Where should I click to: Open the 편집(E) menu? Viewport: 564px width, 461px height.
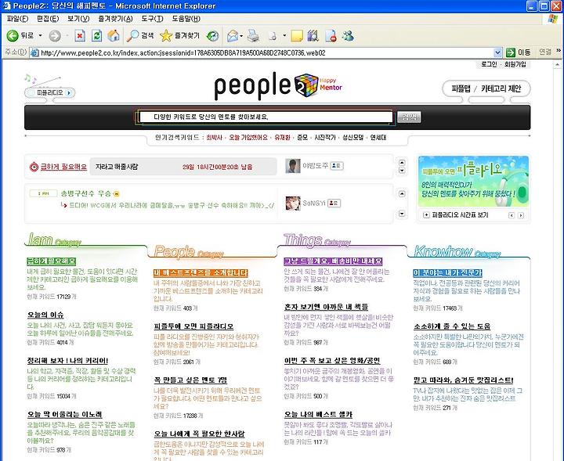pos(48,19)
